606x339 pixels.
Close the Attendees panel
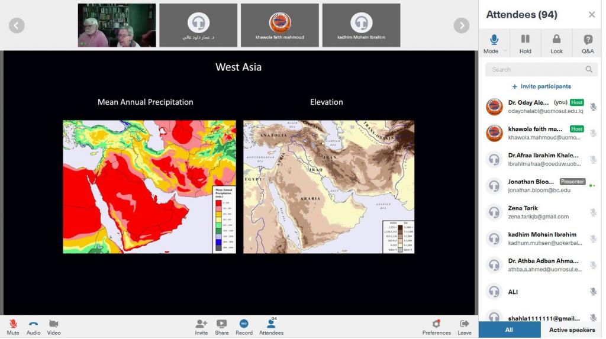tap(591, 15)
